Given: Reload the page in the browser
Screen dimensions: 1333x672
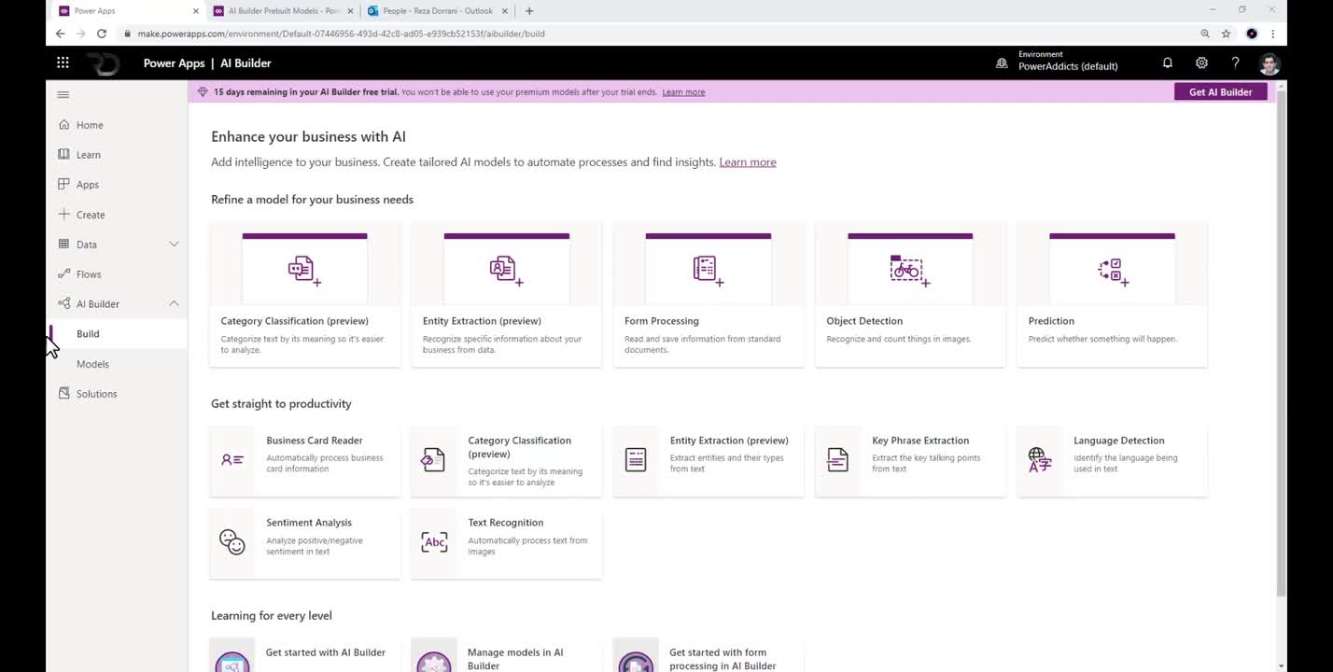Looking at the screenshot, I should pos(102,34).
